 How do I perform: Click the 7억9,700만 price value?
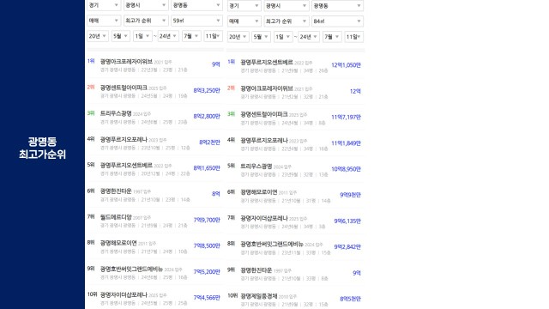(x=207, y=220)
